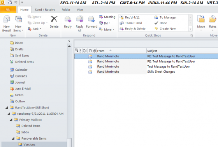The width and height of the screenshot is (218, 147).
Task: Collapse the Primary Mailbox folder
Action: click(11, 120)
